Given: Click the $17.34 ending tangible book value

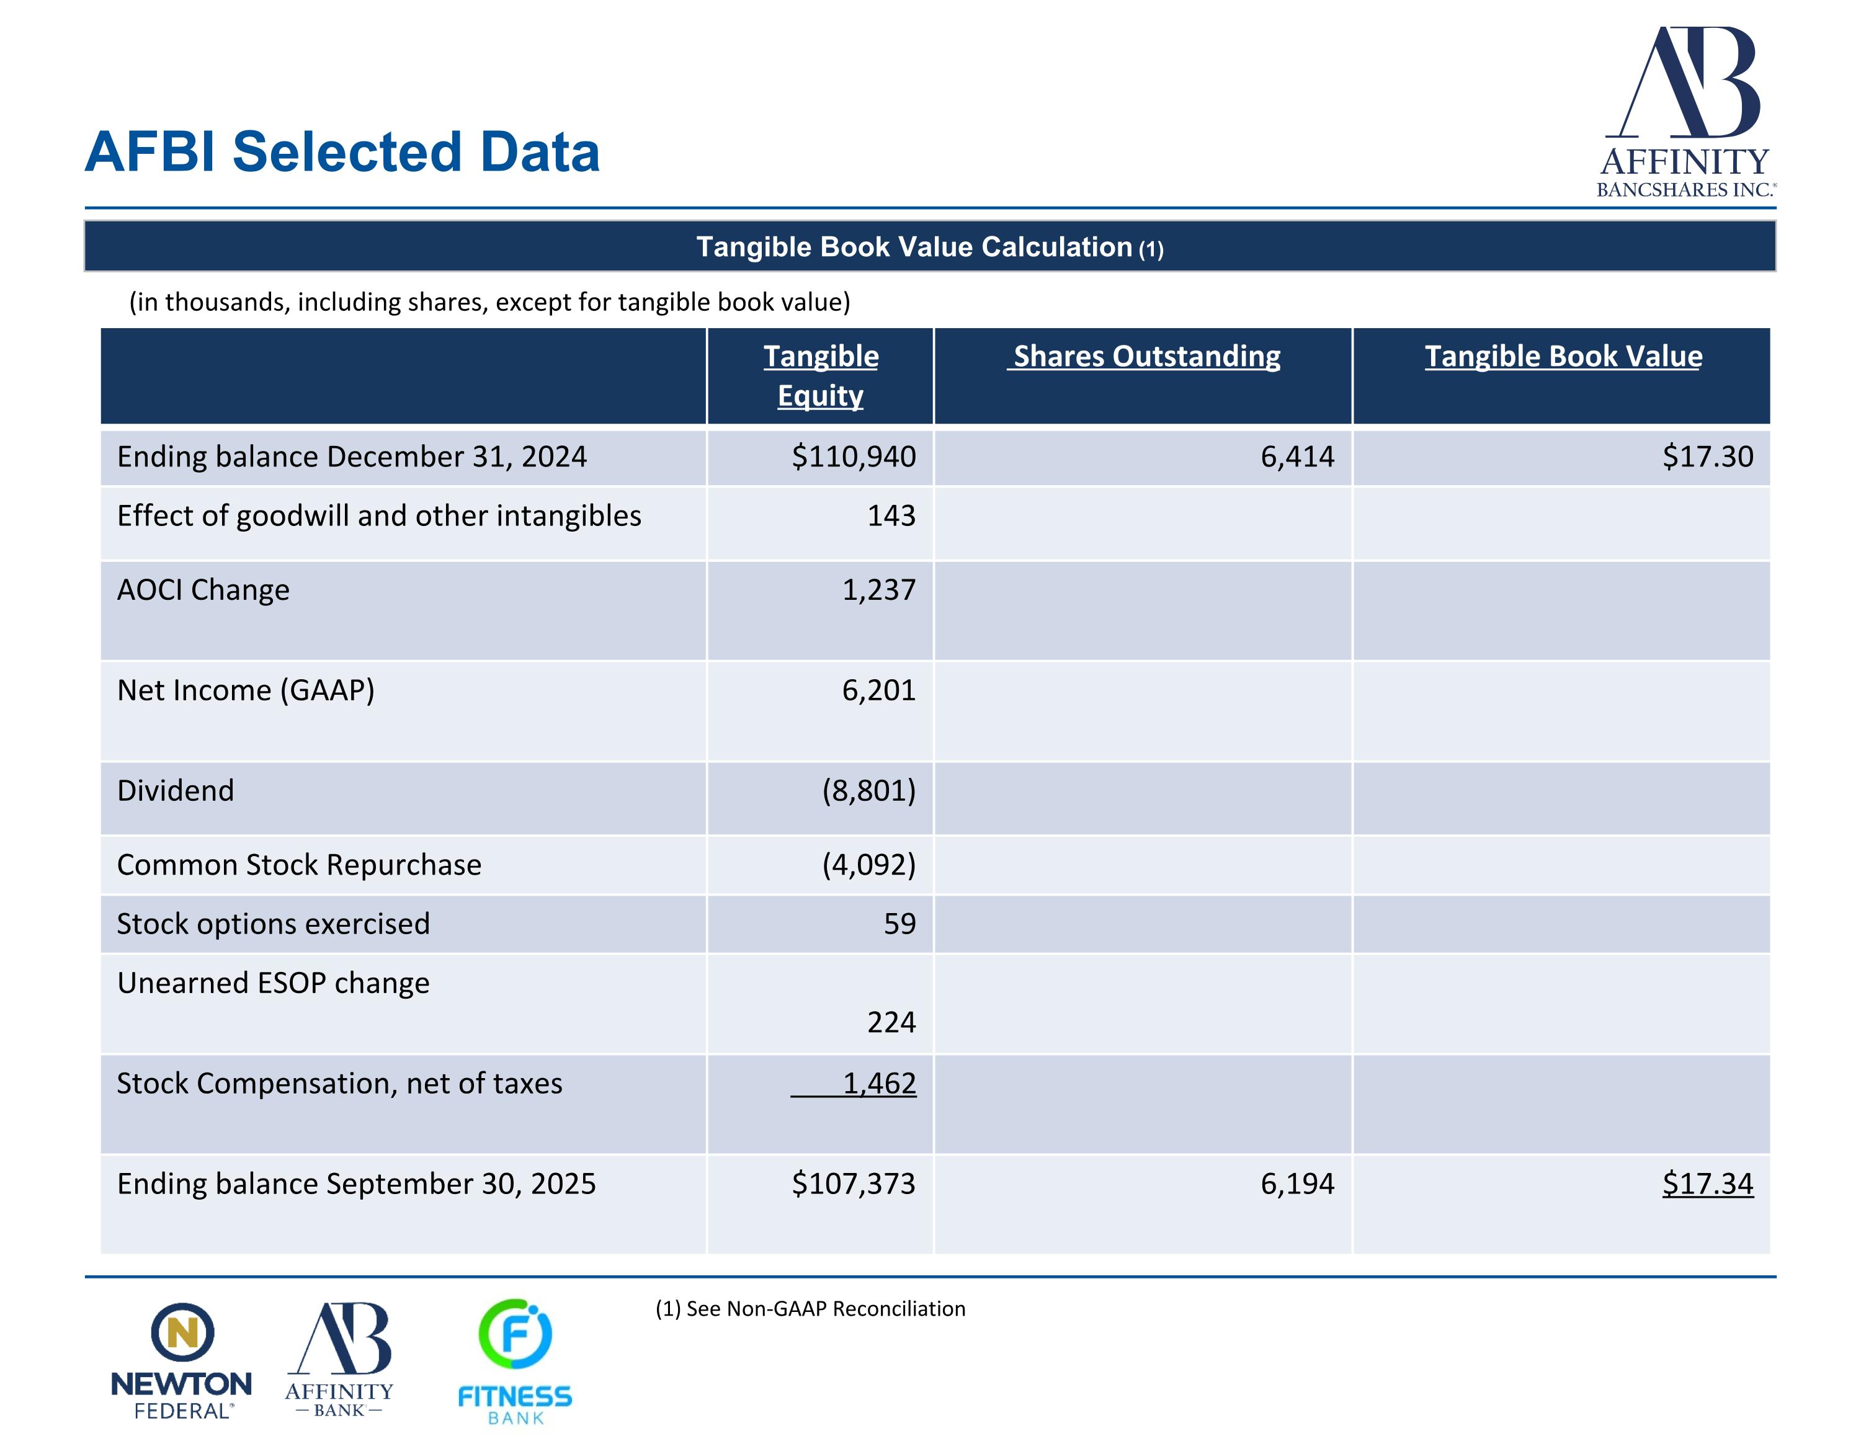Looking at the screenshot, I should [x=1707, y=1184].
